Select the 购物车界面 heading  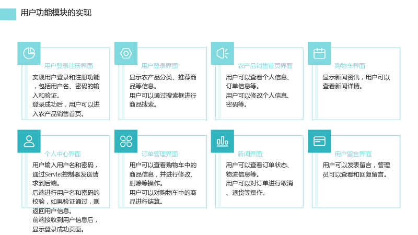(x=350, y=66)
